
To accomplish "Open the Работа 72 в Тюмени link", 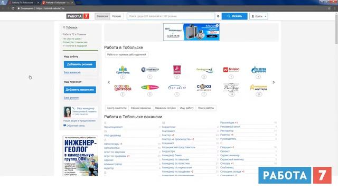I will click(x=74, y=34).
